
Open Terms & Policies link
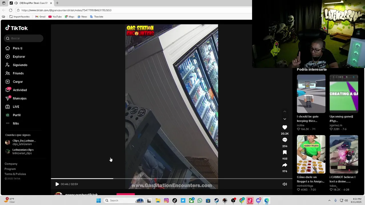[15, 174]
